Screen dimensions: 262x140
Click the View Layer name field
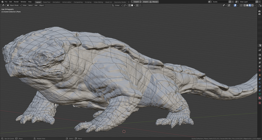pyautogui.click(x=247, y=2)
